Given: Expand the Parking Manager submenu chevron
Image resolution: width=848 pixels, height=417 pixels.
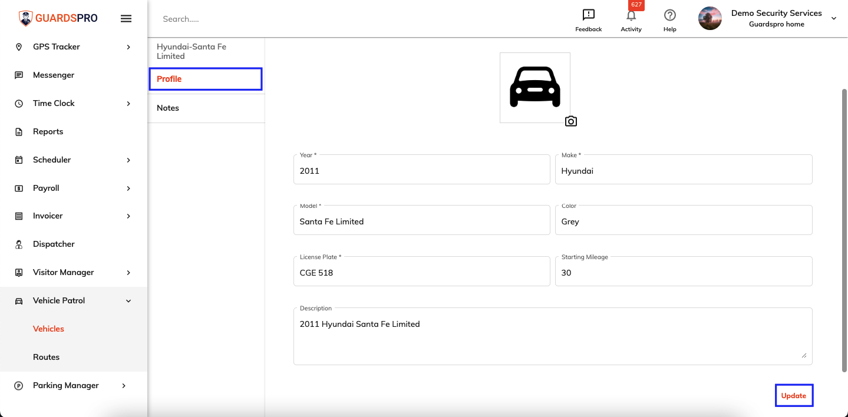Looking at the screenshot, I should 124,386.
